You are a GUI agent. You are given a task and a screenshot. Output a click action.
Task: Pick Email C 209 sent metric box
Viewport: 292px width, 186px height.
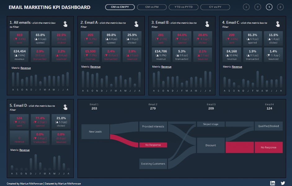232,39
